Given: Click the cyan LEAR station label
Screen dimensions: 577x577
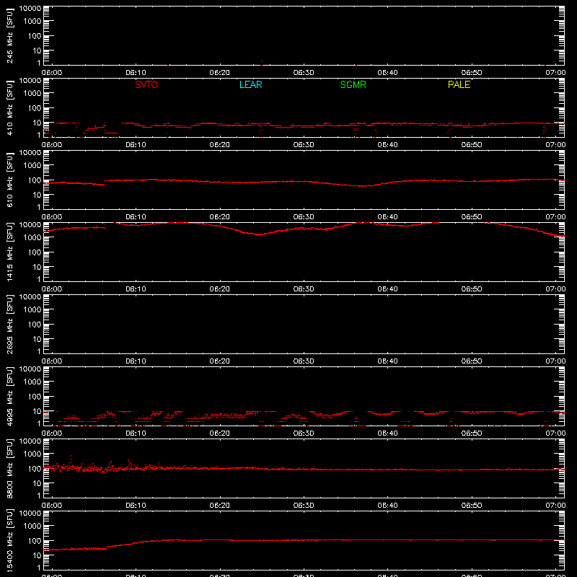Looking at the screenshot, I should (x=250, y=84).
